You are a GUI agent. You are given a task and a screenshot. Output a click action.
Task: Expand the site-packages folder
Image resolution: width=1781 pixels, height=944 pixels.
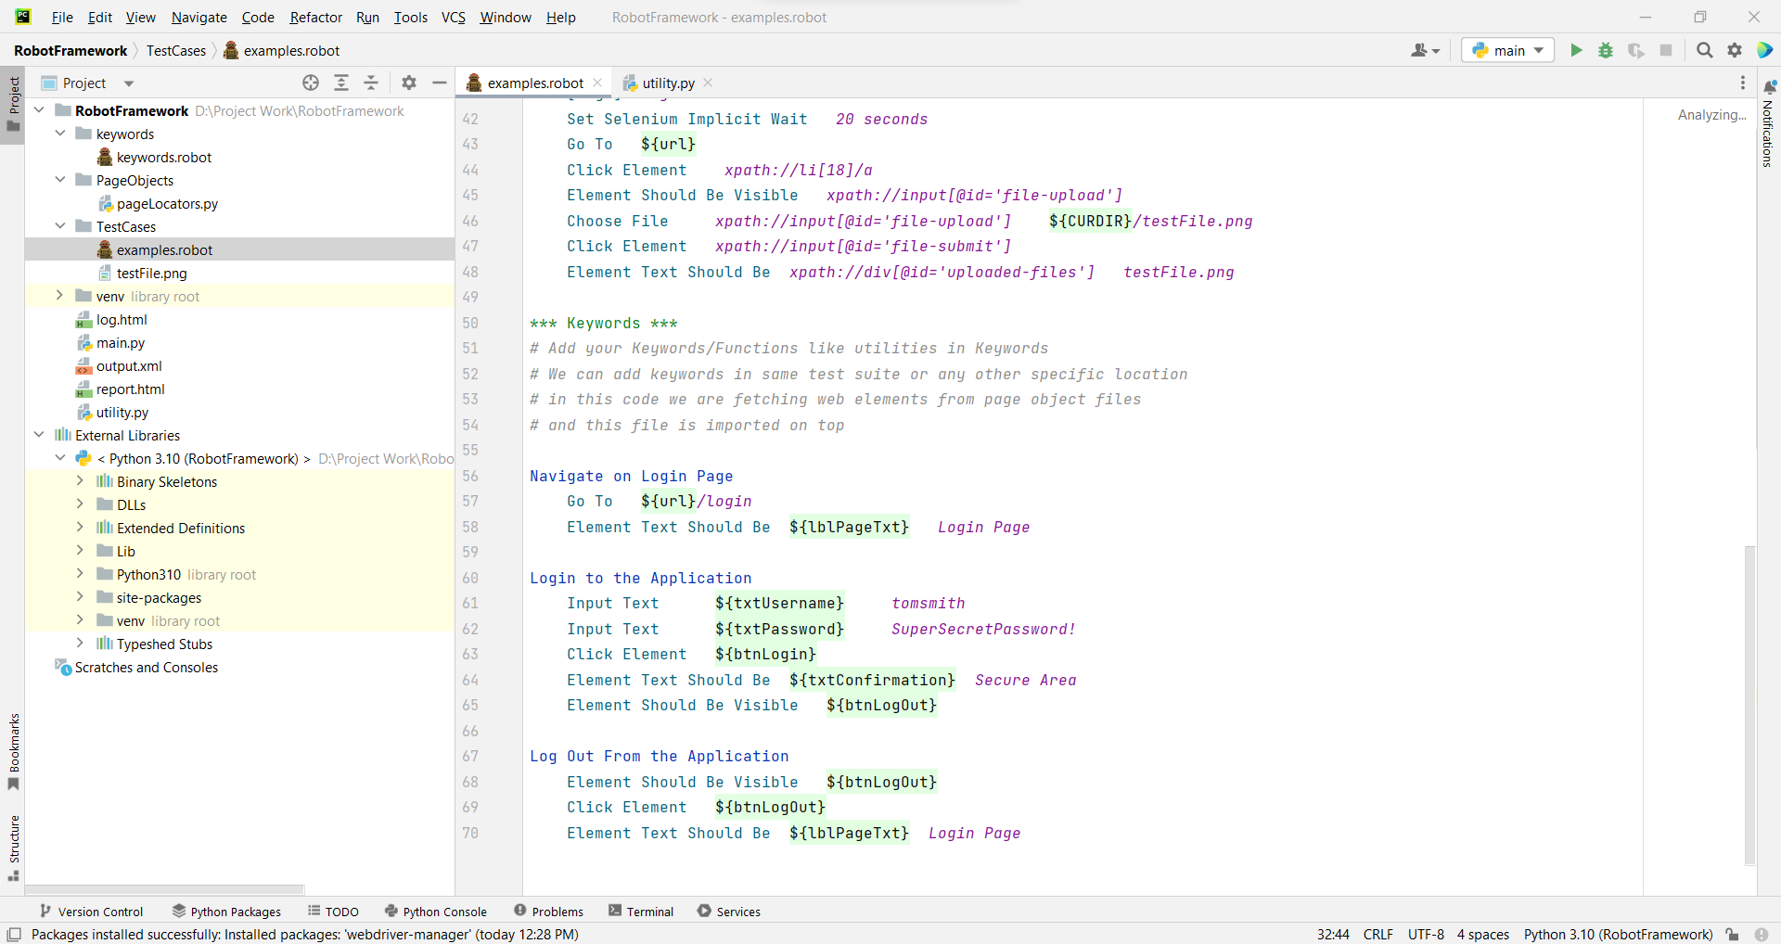81,597
